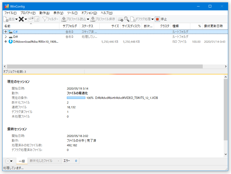231x174 pixels.
Task: Click the 5,250,448 KB disk size cell
Action: tap(131, 42)
